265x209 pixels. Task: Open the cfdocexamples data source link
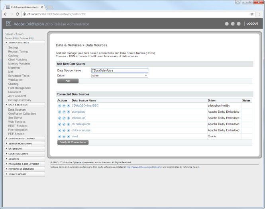click(x=81, y=130)
